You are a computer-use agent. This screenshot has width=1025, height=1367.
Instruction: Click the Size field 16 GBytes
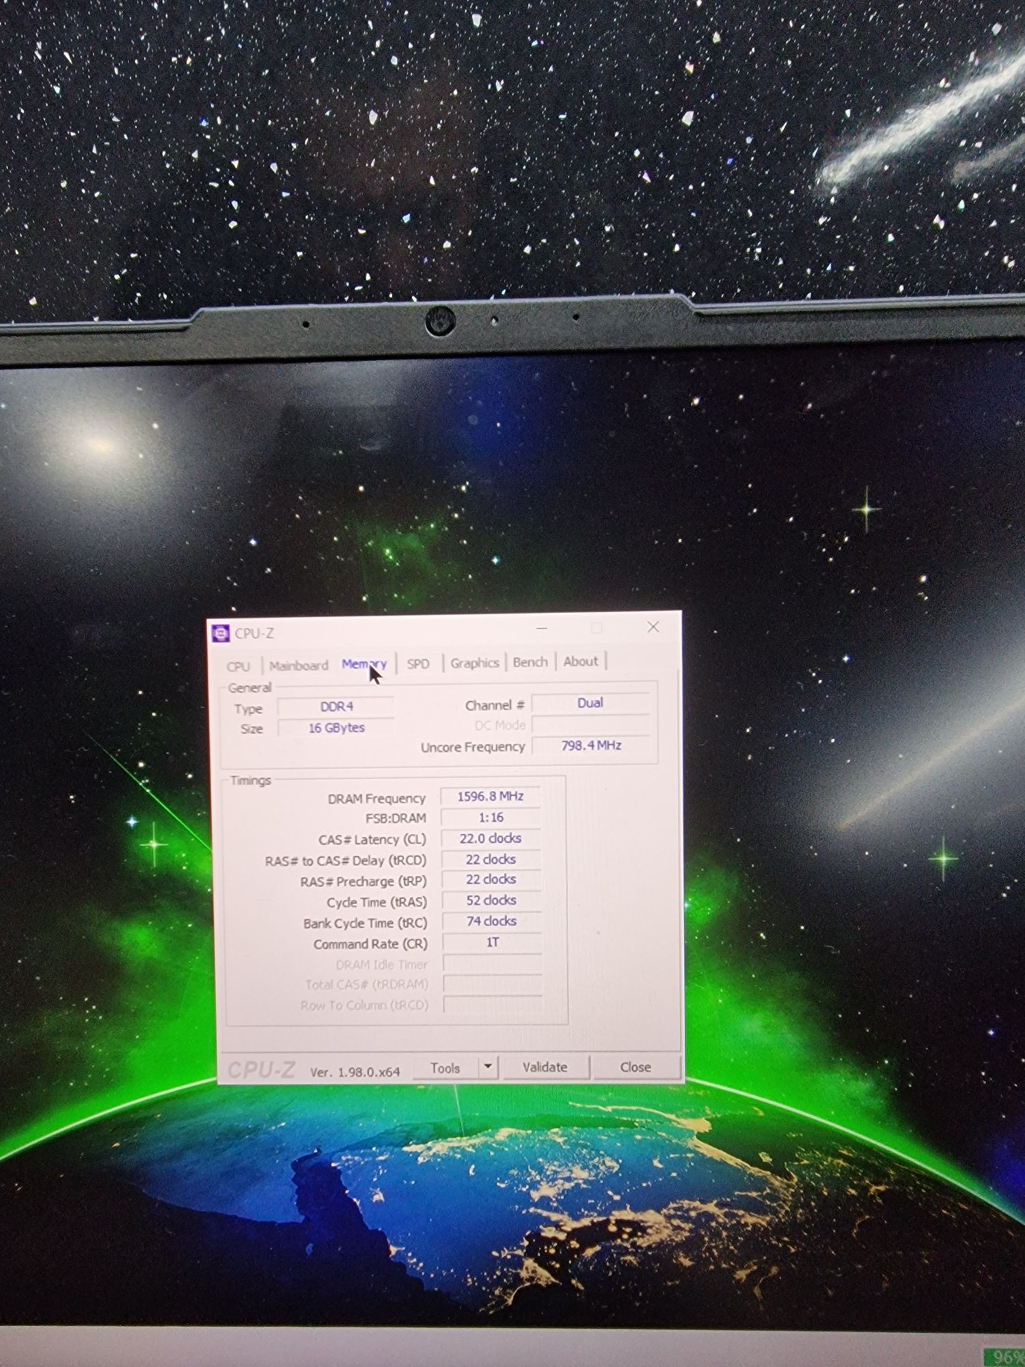pos(336,728)
